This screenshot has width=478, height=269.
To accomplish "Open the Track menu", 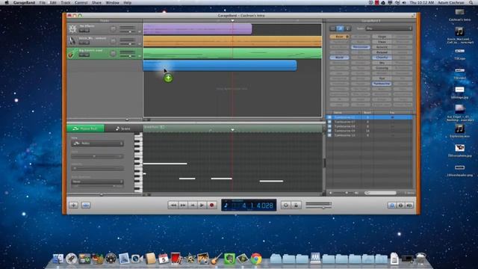I will pos(66,2).
